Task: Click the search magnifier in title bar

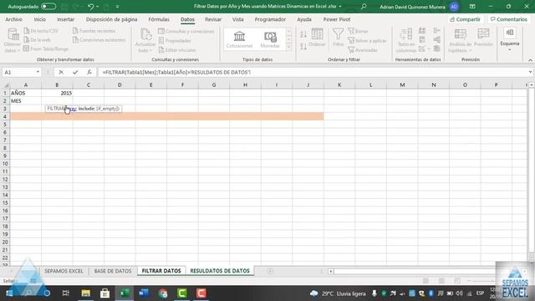Action: pyautogui.click(x=364, y=7)
